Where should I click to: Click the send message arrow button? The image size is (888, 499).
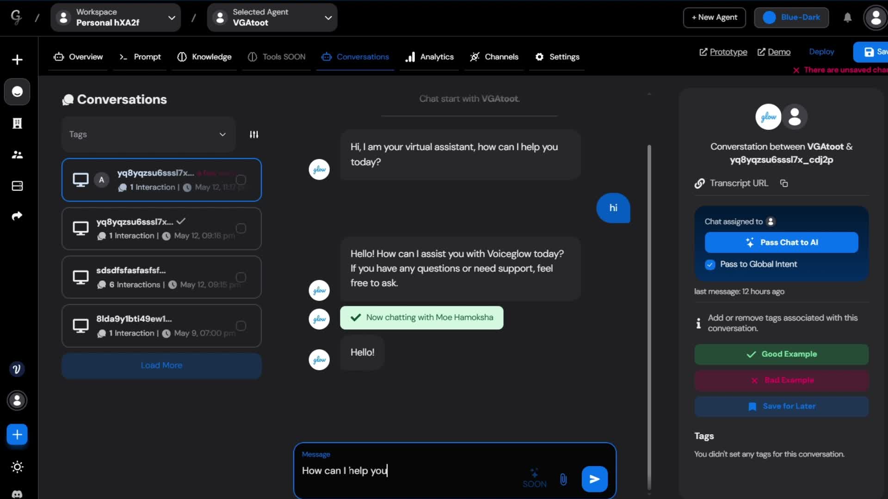[x=594, y=479]
